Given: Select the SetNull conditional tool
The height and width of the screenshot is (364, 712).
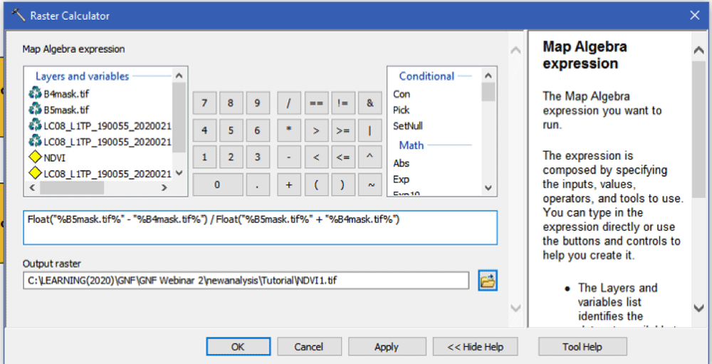Looking at the screenshot, I should pyautogui.click(x=408, y=126).
